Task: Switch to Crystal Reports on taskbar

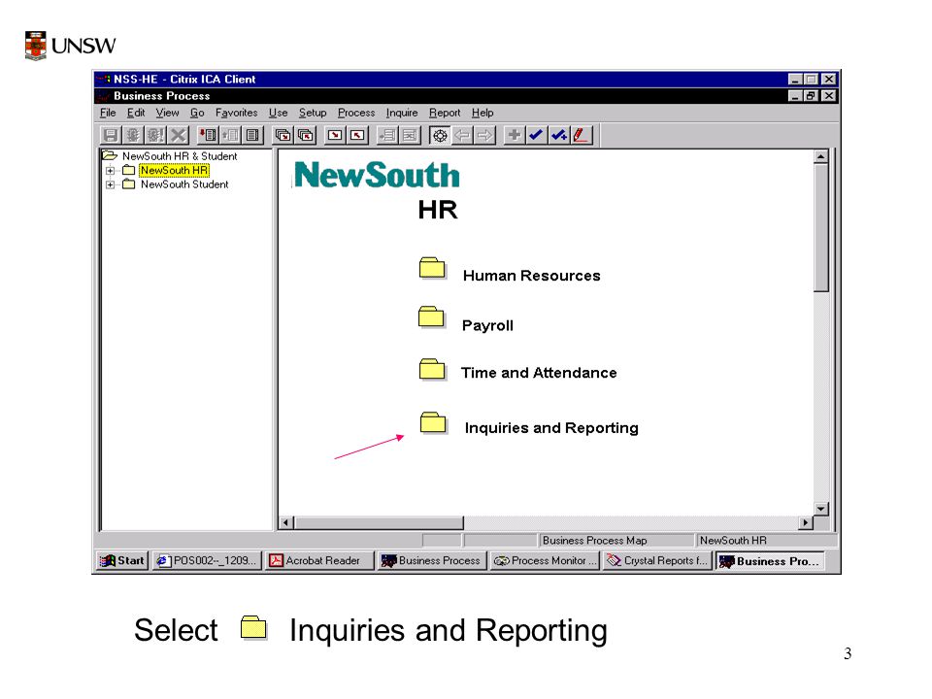Action: tap(657, 560)
